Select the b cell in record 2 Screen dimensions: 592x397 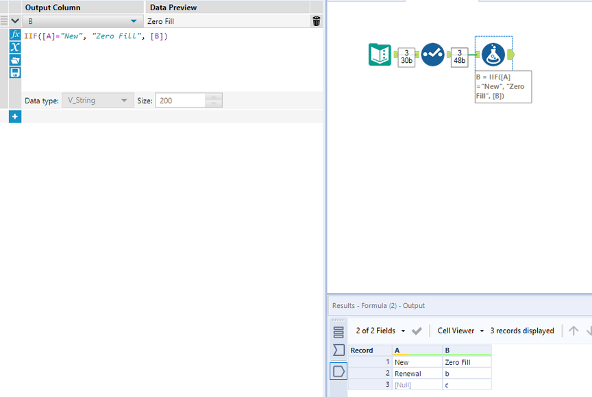[467, 373]
